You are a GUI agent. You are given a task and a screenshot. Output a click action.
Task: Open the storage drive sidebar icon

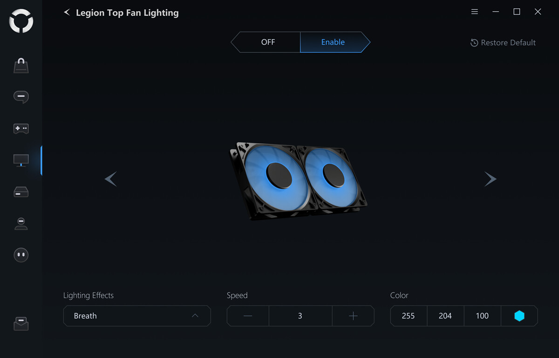pyautogui.click(x=21, y=192)
